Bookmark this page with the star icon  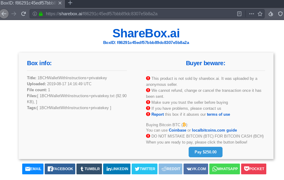coord(260,14)
